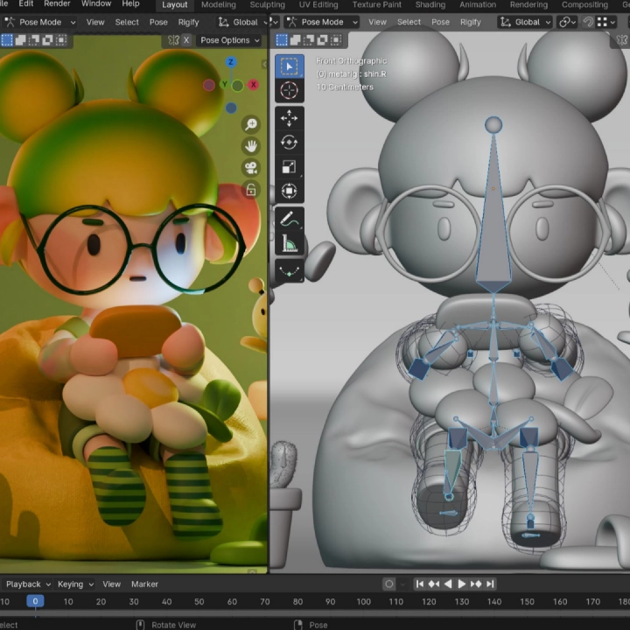This screenshot has width=630, height=630.
Task: Select the Move tool
Action: coord(289,118)
